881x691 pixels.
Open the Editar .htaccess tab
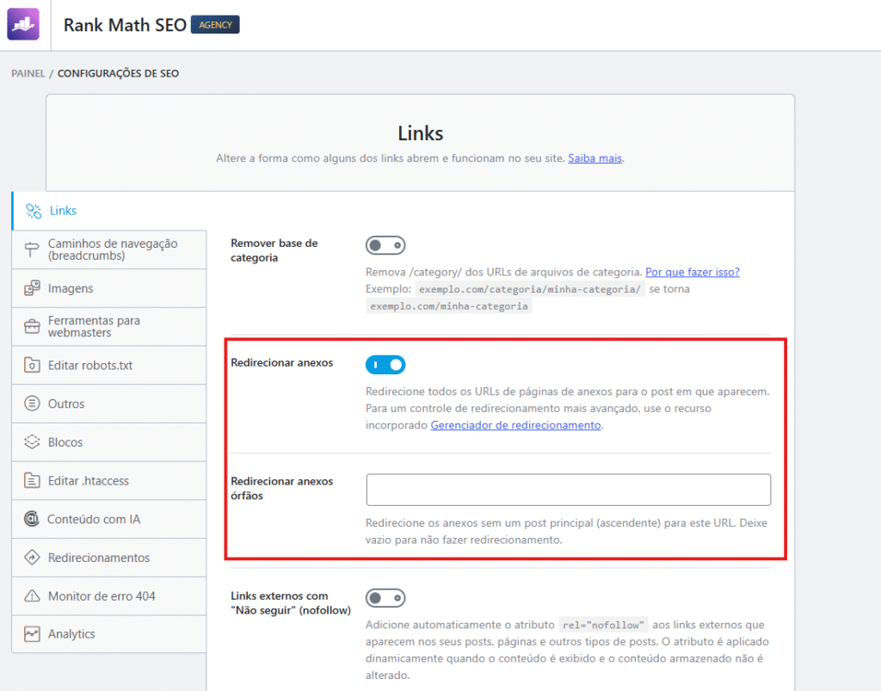point(88,481)
